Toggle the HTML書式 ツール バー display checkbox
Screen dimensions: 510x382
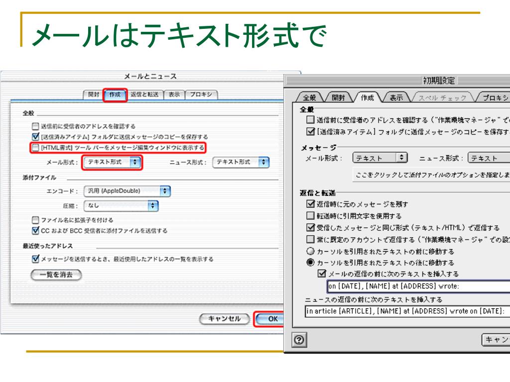[35, 148]
